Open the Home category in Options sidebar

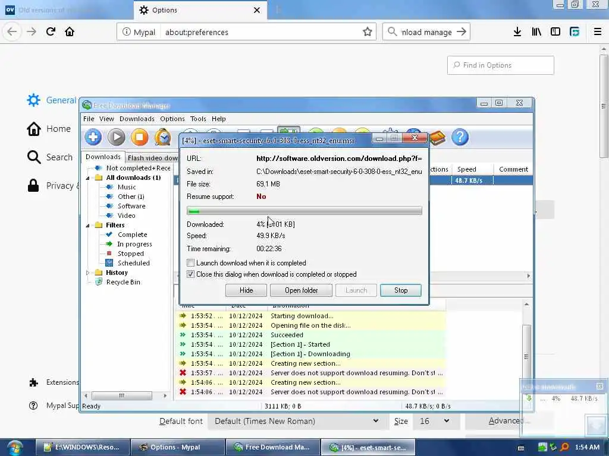49,129
